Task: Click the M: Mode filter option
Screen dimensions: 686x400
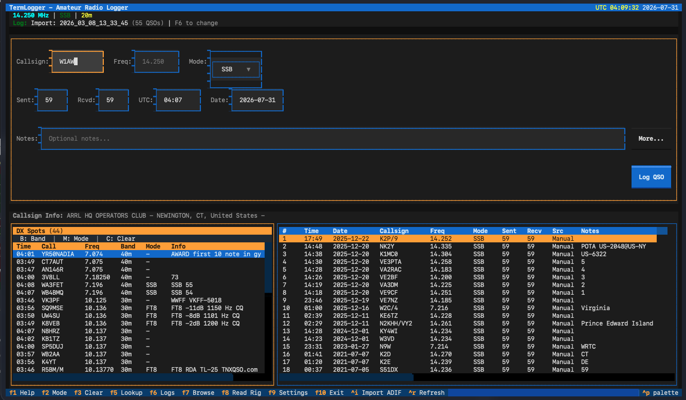Action: coord(76,239)
